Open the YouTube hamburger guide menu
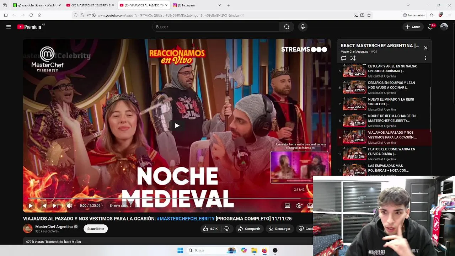Image resolution: width=455 pixels, height=256 pixels. 9,27
